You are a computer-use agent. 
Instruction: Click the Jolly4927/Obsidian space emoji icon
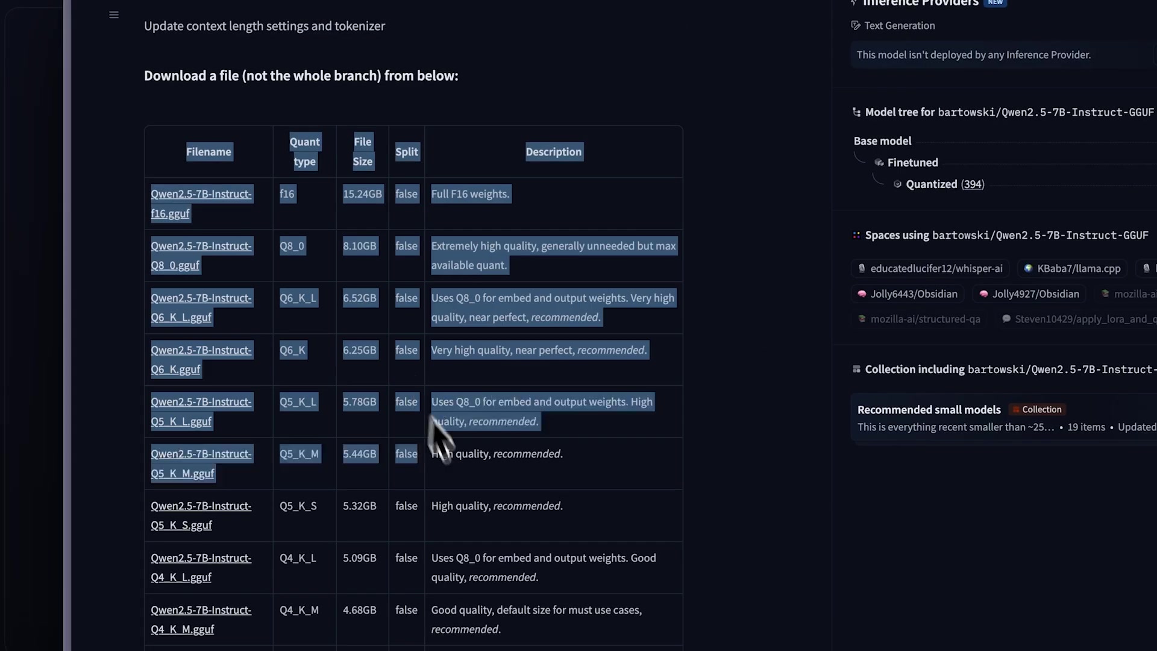(983, 294)
